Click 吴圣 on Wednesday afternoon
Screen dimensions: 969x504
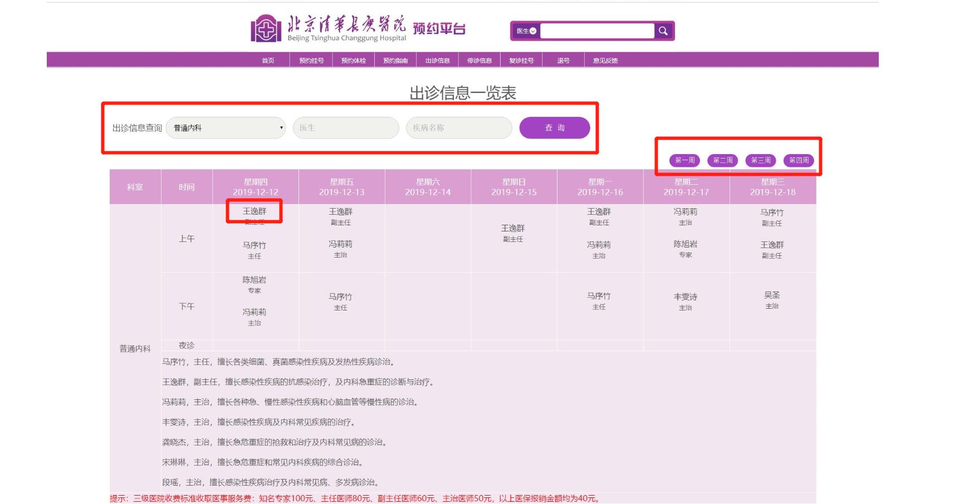point(772,295)
